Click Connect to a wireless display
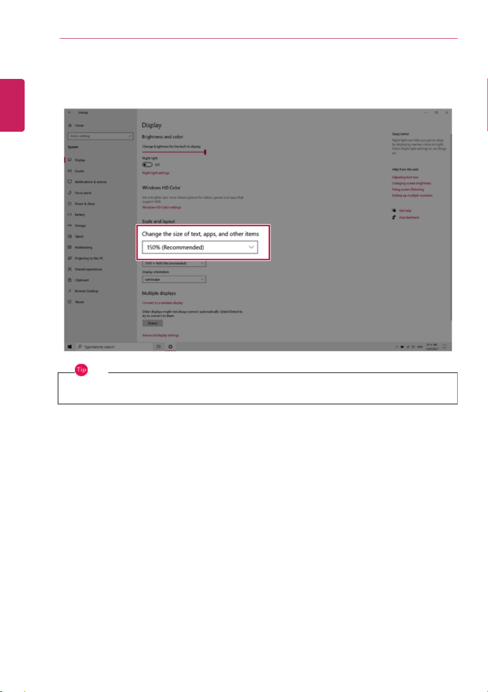This screenshot has width=488, height=692. coord(163,303)
